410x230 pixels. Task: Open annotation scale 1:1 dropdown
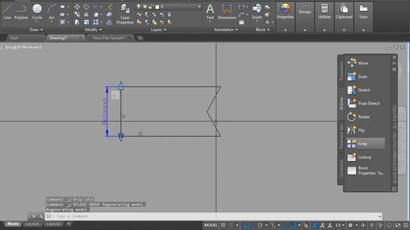tap(340, 225)
